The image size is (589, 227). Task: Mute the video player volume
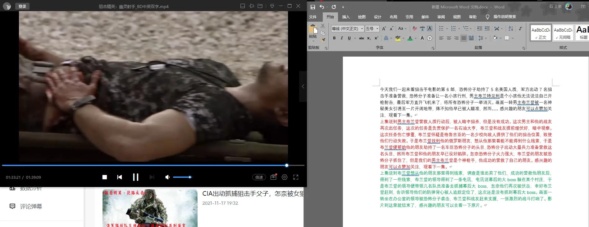pyautogui.click(x=167, y=177)
